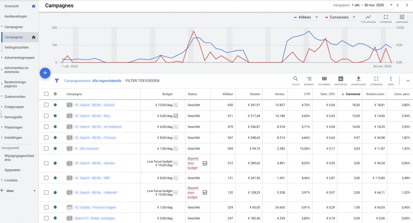Tick the select-all checkbox in table header
413x223 pixels.
click(46, 94)
